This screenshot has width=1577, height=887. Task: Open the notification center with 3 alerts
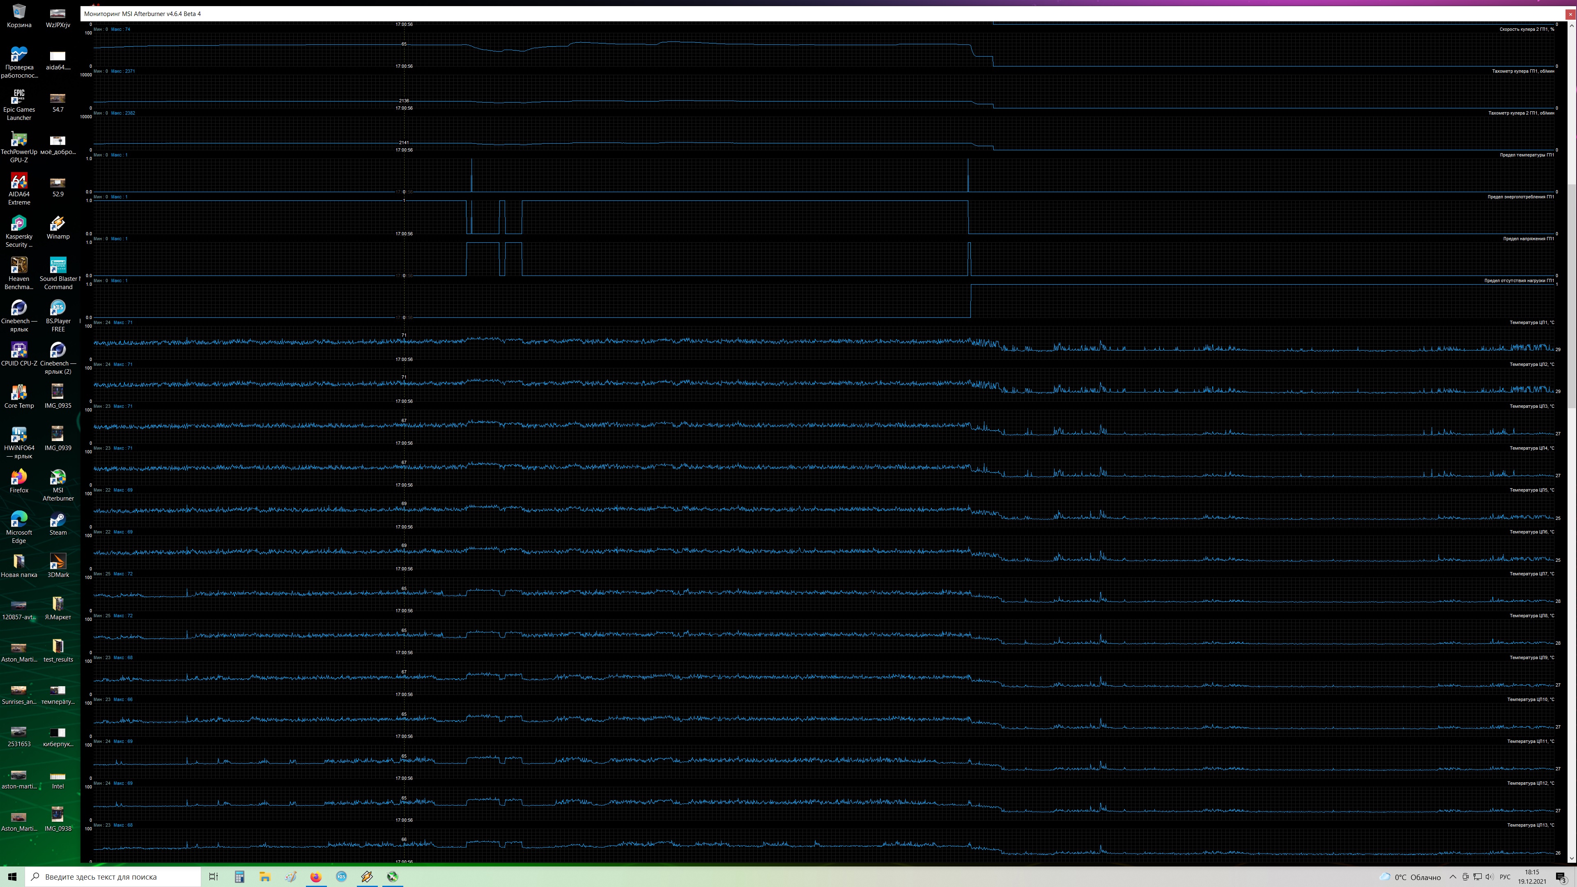pos(1561,877)
